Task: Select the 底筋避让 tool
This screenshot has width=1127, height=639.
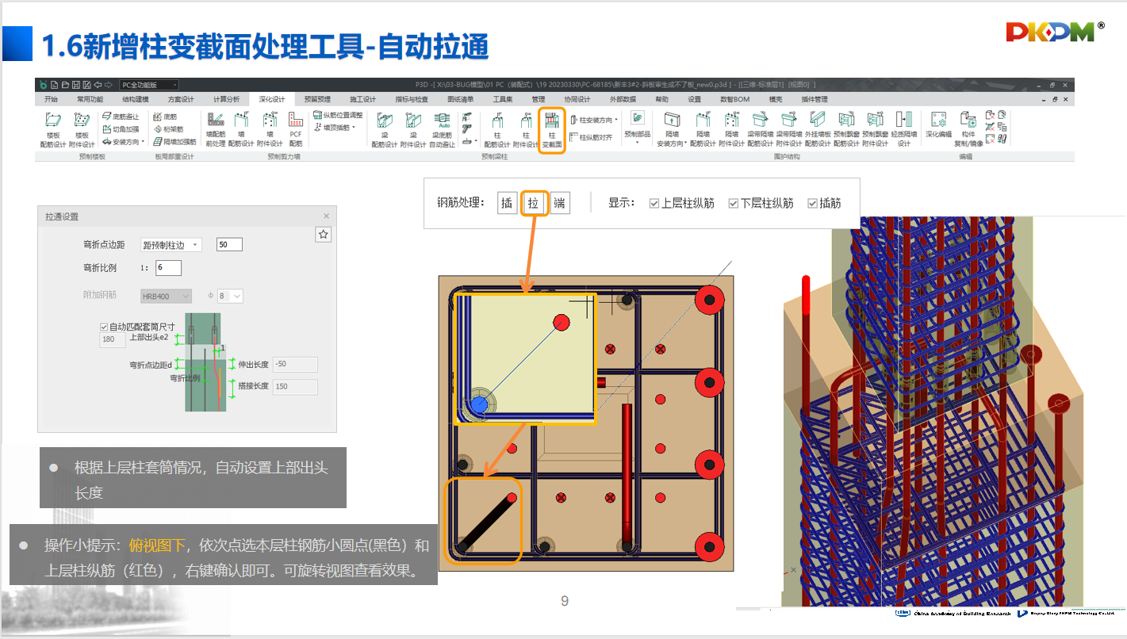Action: pyautogui.click(x=121, y=117)
